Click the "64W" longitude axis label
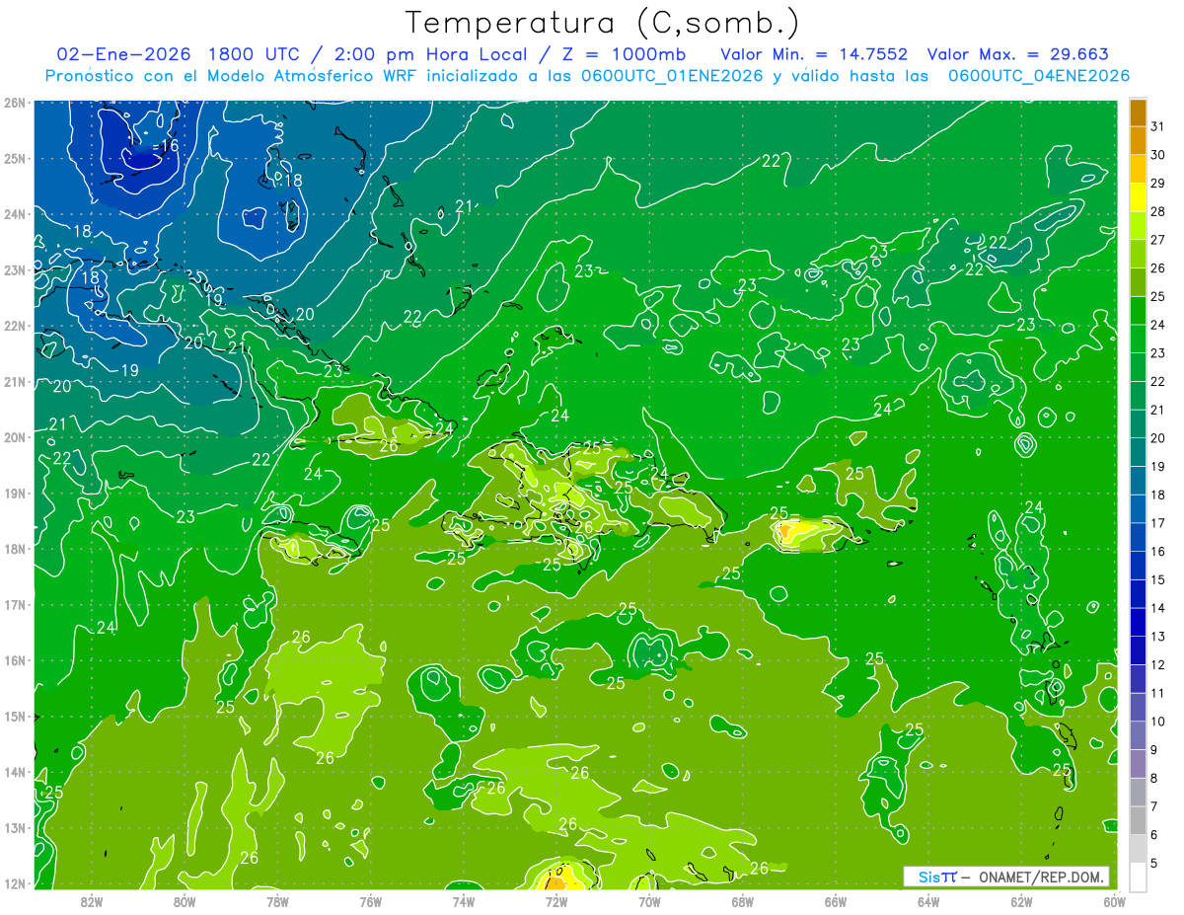Image resolution: width=1184 pixels, height=915 pixels. point(928,901)
